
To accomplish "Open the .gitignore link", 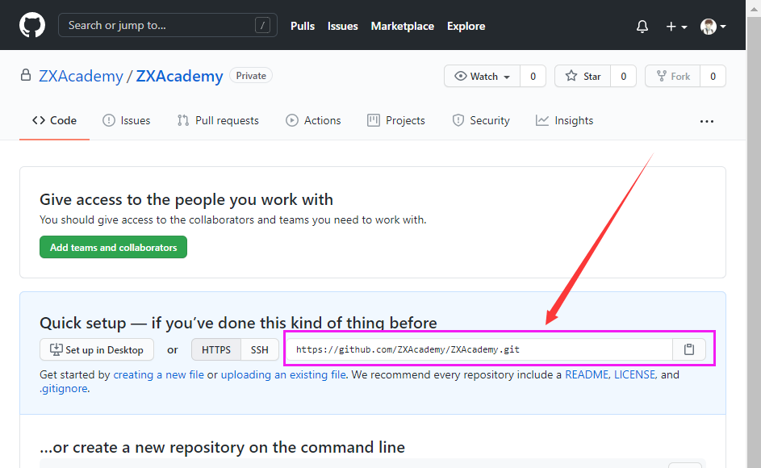I will [64, 388].
